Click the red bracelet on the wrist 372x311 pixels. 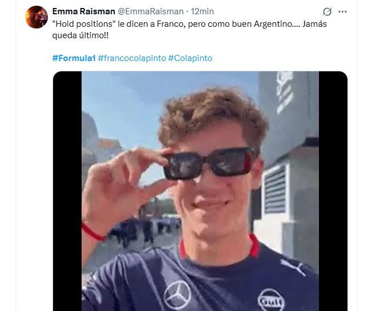tap(93, 232)
